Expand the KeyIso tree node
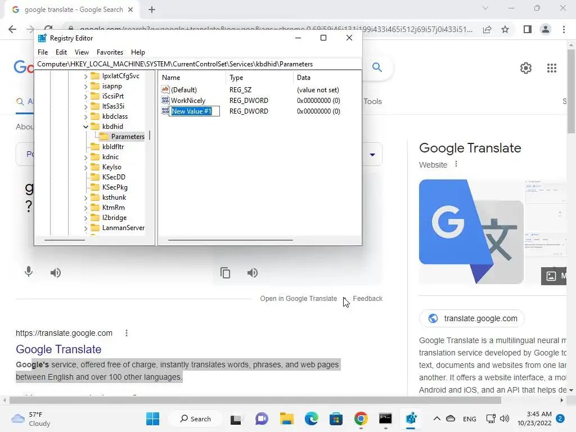The image size is (576, 432). point(85,167)
